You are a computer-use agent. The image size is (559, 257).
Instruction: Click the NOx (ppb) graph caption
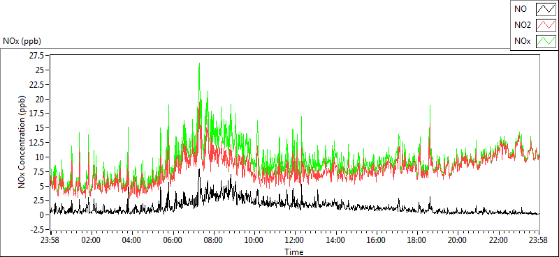[x=22, y=41]
